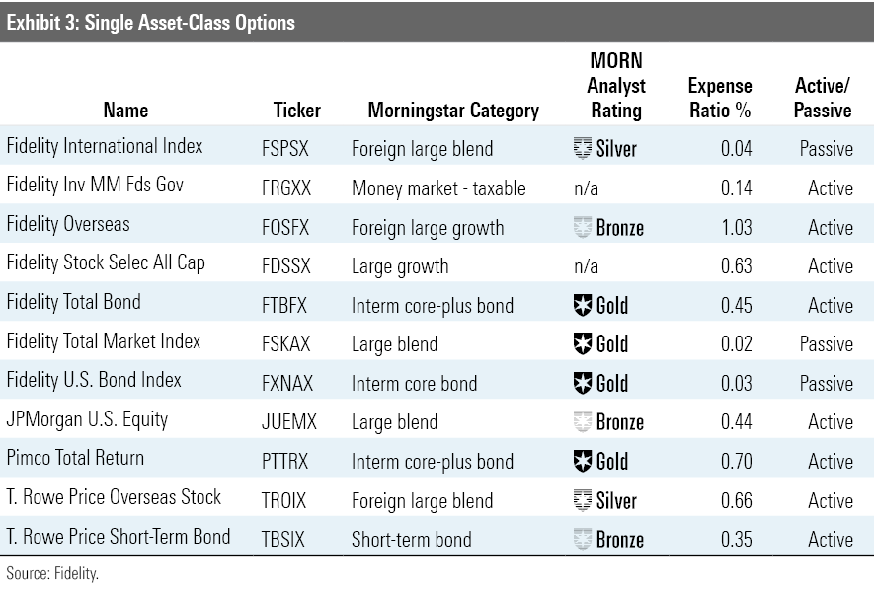Viewport: 874px width, 599px height.
Task: Select the T. Rowe Price Short-Term Bond row
Action: point(437,537)
